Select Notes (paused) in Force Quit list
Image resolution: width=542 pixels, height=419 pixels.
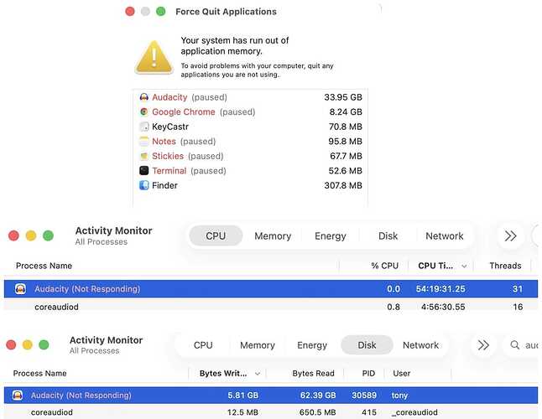pyautogui.click(x=250, y=141)
